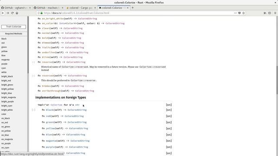Open the Required Methods sidebar heading

pos(13,34)
